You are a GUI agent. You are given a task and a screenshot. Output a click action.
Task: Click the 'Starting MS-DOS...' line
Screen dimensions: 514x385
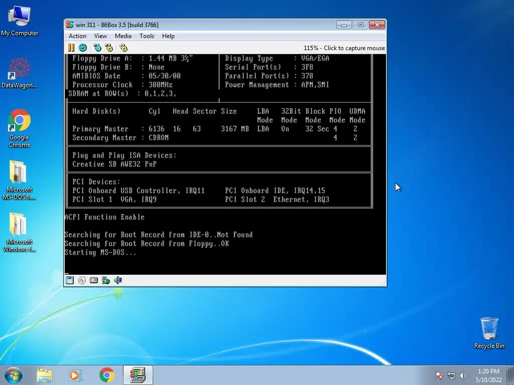tap(100, 253)
